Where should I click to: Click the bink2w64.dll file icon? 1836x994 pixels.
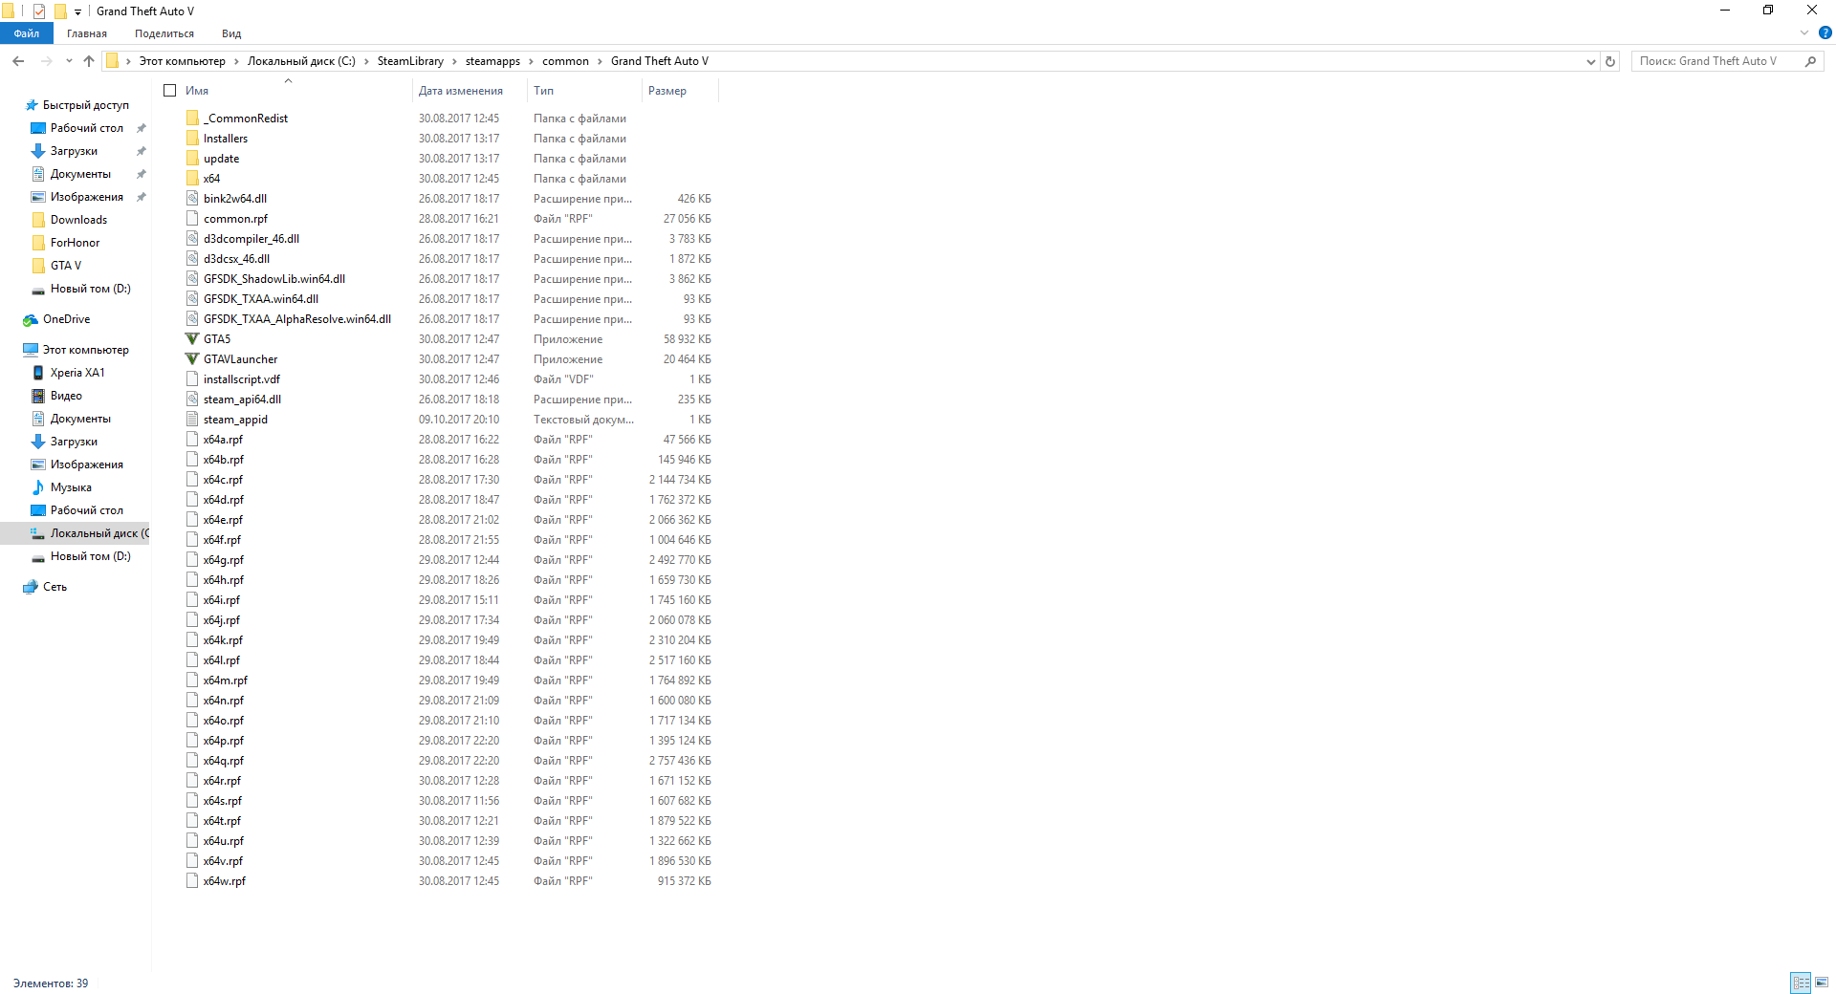click(x=192, y=199)
